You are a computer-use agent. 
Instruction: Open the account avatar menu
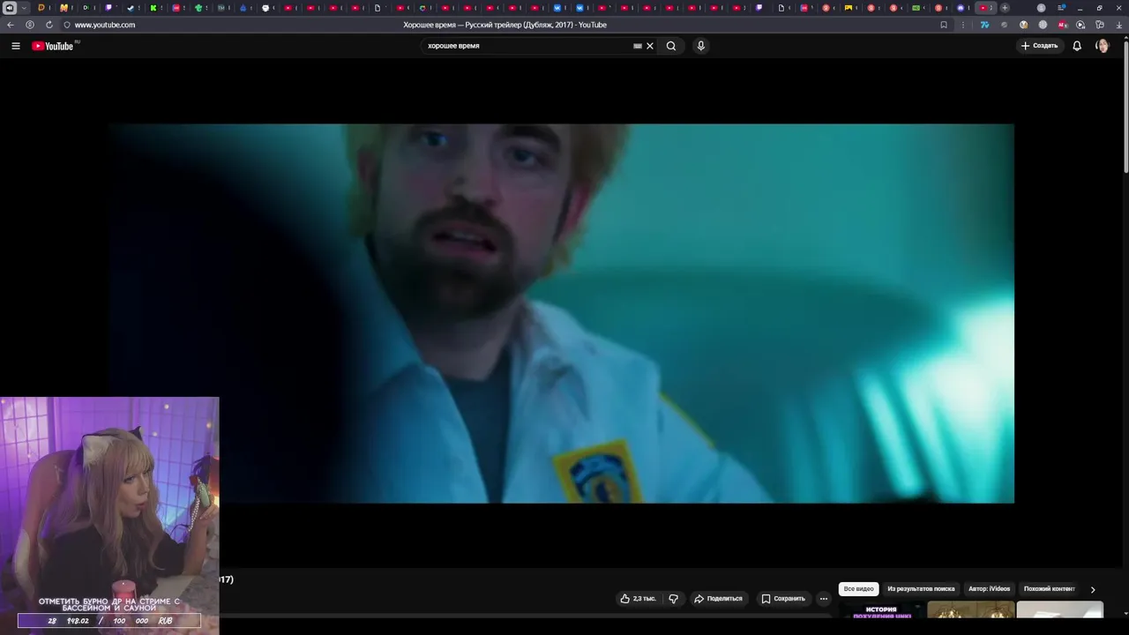[1102, 46]
